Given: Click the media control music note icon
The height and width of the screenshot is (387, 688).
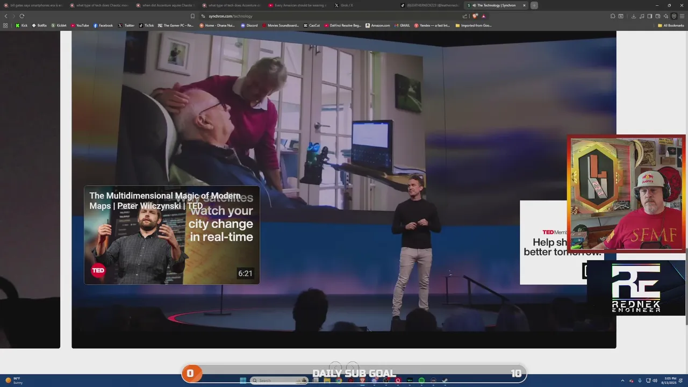Looking at the screenshot, I should point(642,16).
